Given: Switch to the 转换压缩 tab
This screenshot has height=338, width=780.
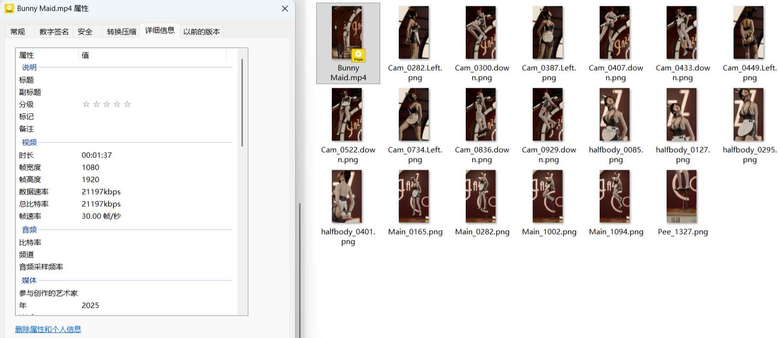Looking at the screenshot, I should click(x=122, y=32).
